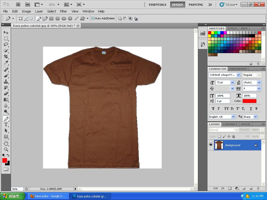Toggle Underline text style
Screen dimensions: 267x200
251,109
